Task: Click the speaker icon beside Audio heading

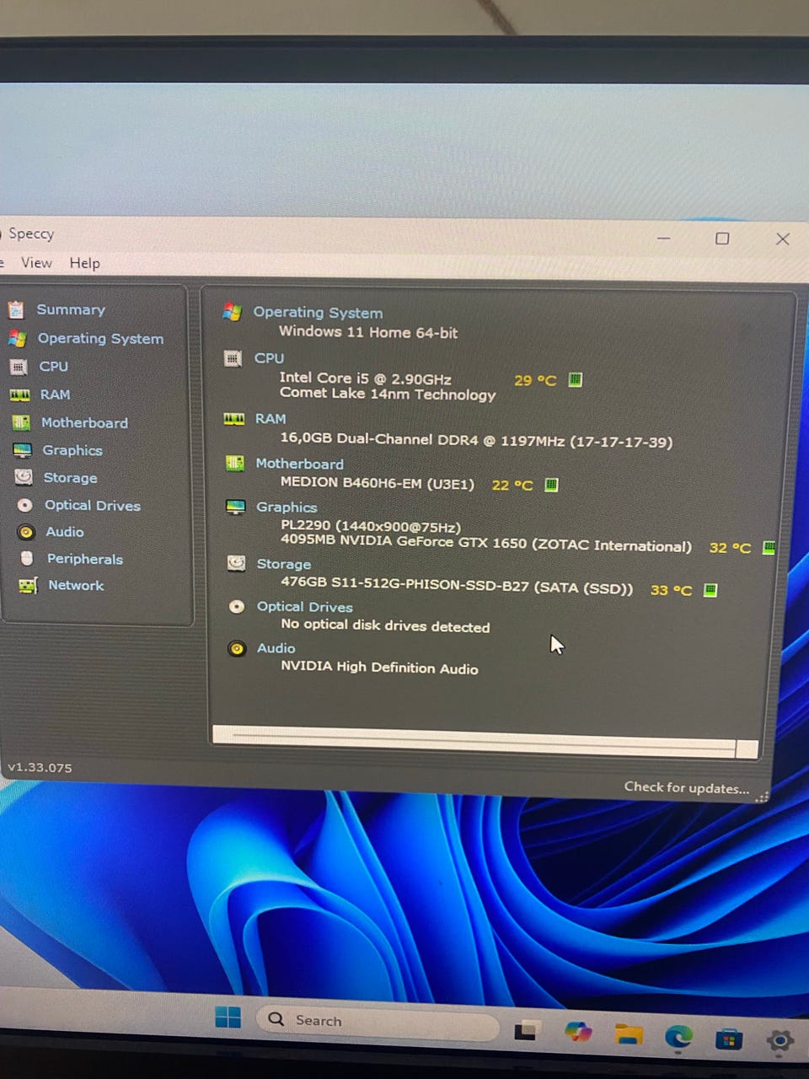Action: pos(237,648)
